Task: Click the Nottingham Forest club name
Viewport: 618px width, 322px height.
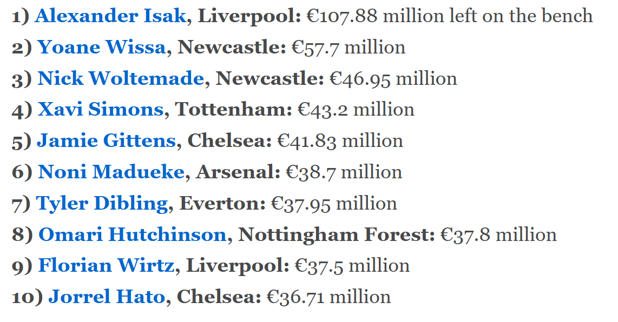Action: point(336,234)
